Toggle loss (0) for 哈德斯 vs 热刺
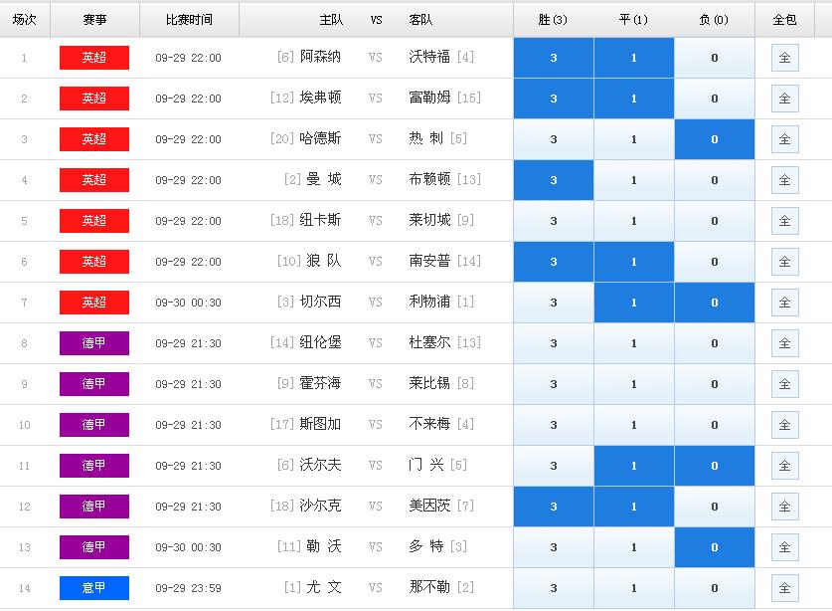The height and width of the screenshot is (611, 832). tap(714, 139)
